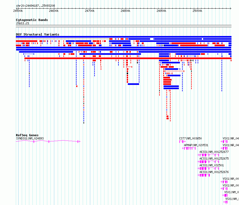This screenshot has width=239, height=205.
Task: Click the 25000k ruler tick label
Action: pyautogui.click(x=197, y=11)
